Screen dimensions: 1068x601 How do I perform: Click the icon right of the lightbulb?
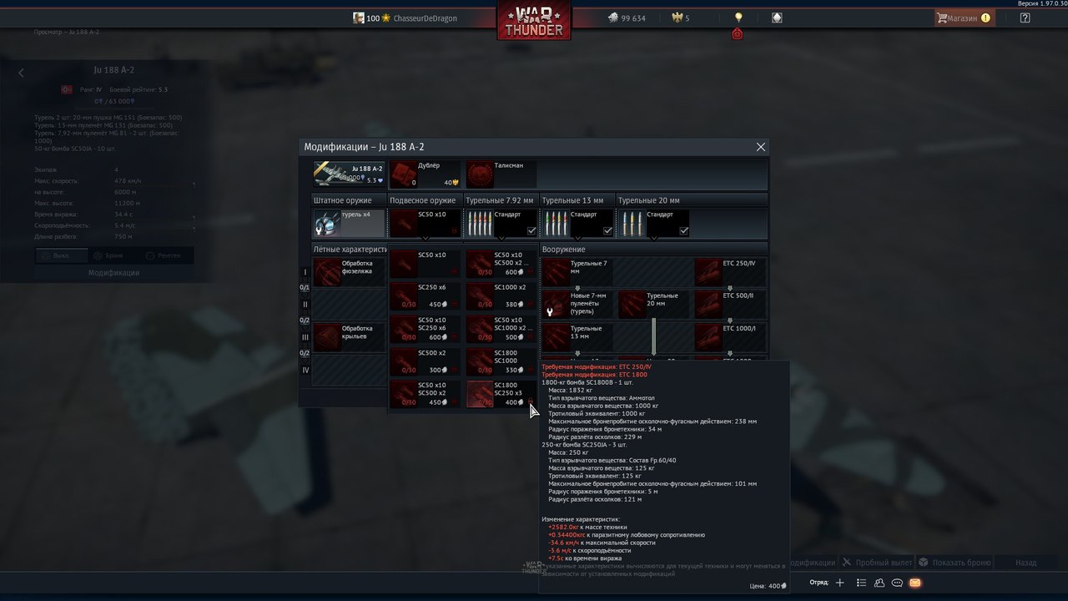tap(778, 18)
